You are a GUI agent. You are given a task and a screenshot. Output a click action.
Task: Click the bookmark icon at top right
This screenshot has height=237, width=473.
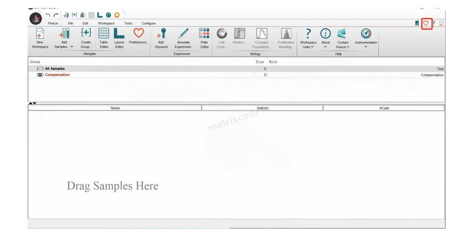coord(417,24)
